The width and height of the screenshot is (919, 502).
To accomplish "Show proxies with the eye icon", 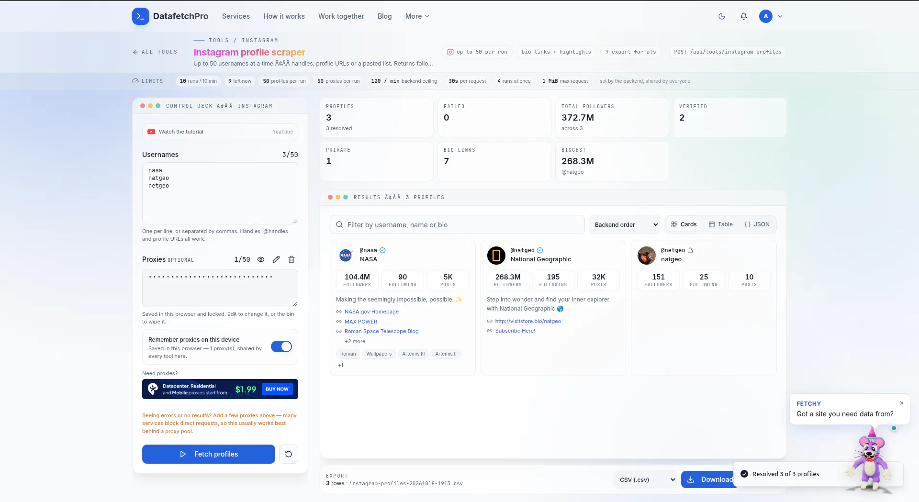I will point(261,259).
